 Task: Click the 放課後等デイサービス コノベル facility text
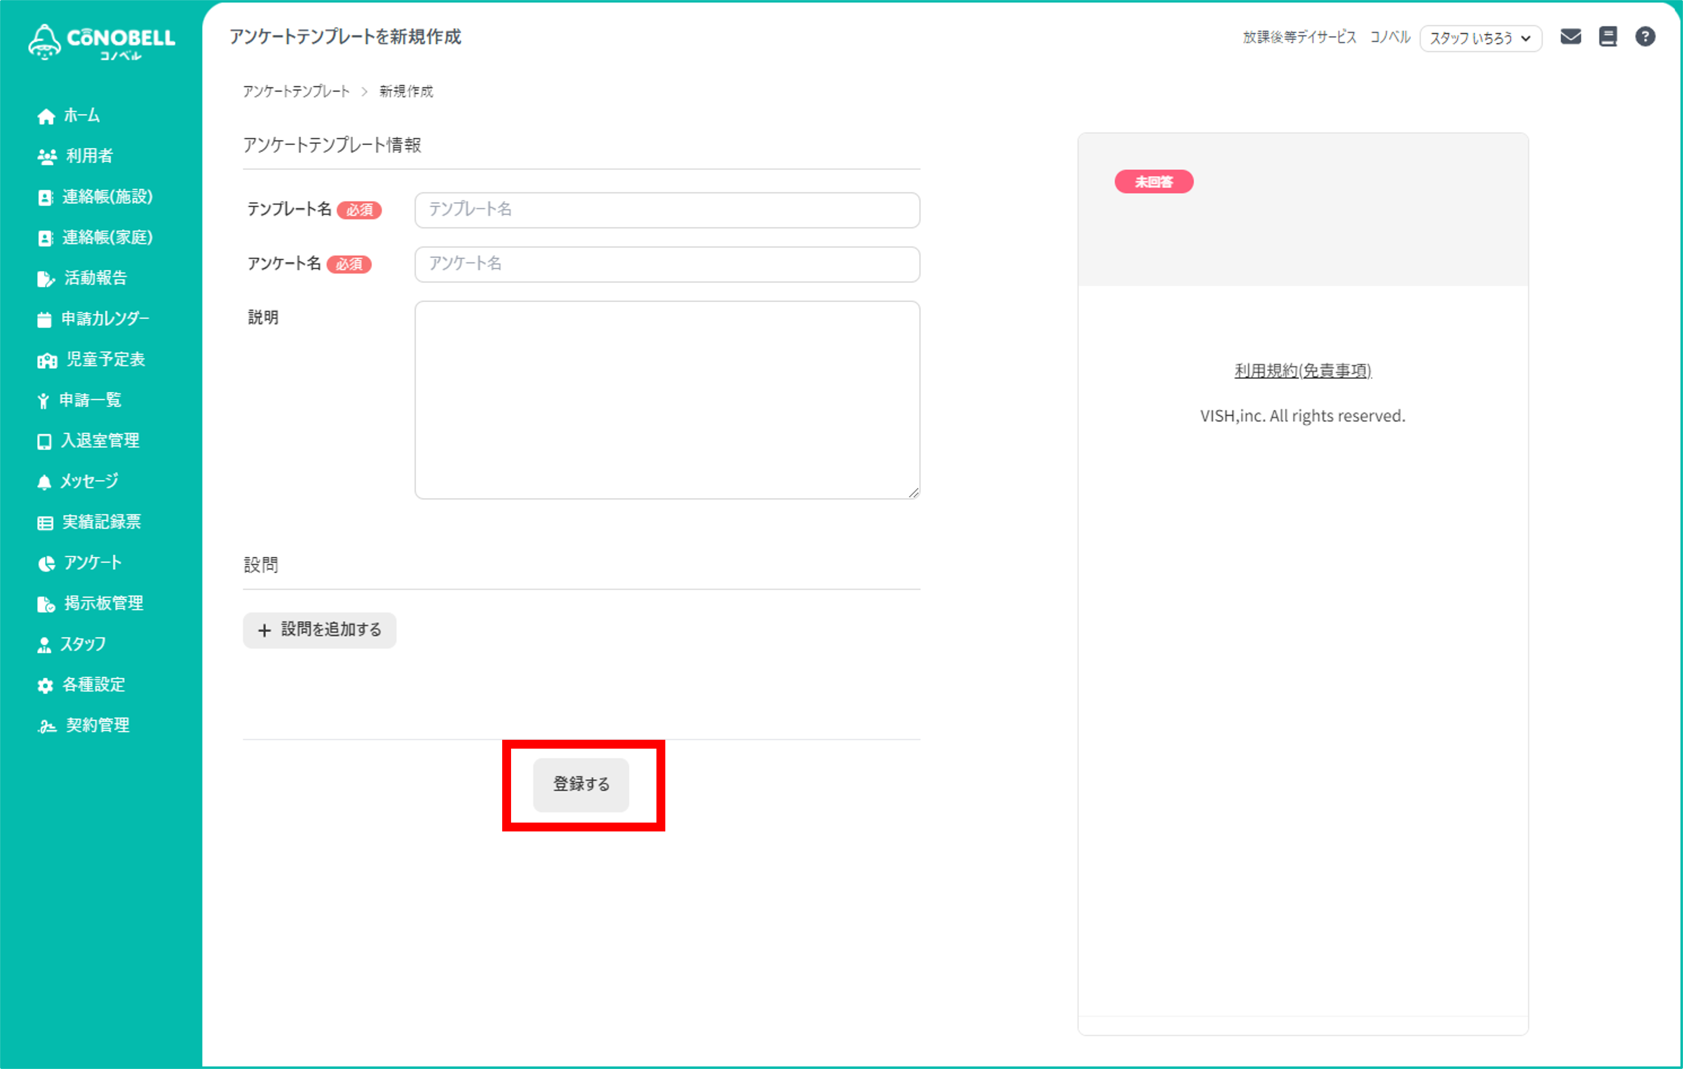(1327, 37)
